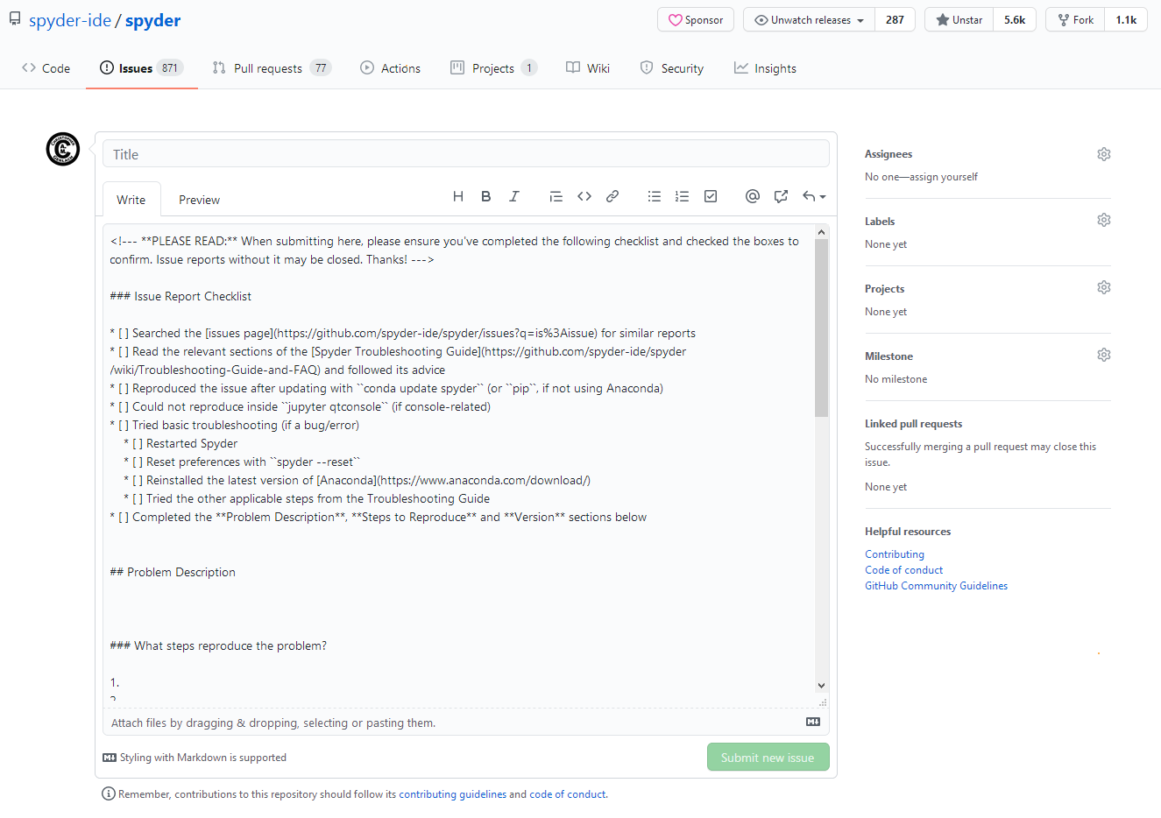Image resolution: width=1161 pixels, height=818 pixels.
Task: Open the Pull requests tab
Action: pos(272,67)
